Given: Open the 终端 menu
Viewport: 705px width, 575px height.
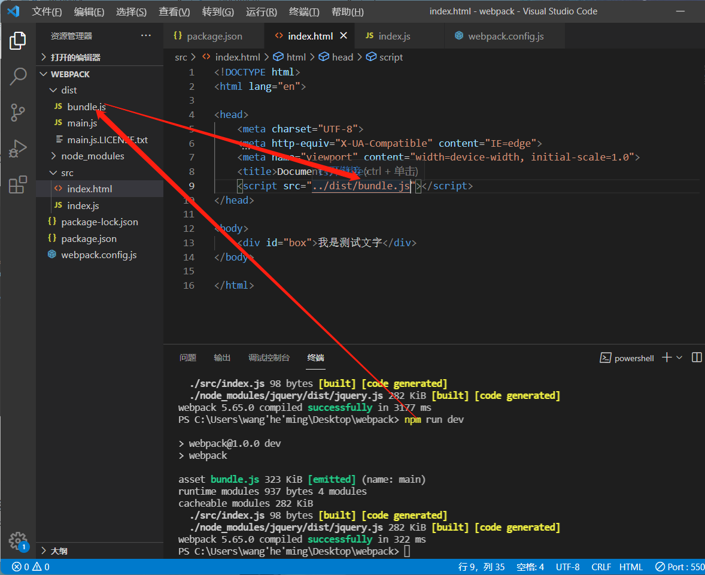Looking at the screenshot, I should click(x=304, y=12).
